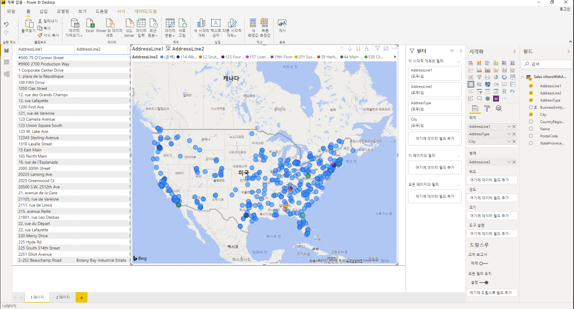Check the Name field checkbox
Image resolution: width=574 pixels, height=309 pixels.
(531, 129)
